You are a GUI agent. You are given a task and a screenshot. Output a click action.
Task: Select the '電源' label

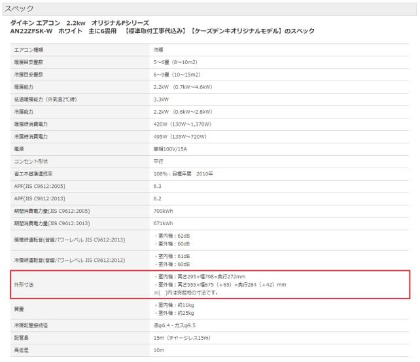click(x=19, y=149)
